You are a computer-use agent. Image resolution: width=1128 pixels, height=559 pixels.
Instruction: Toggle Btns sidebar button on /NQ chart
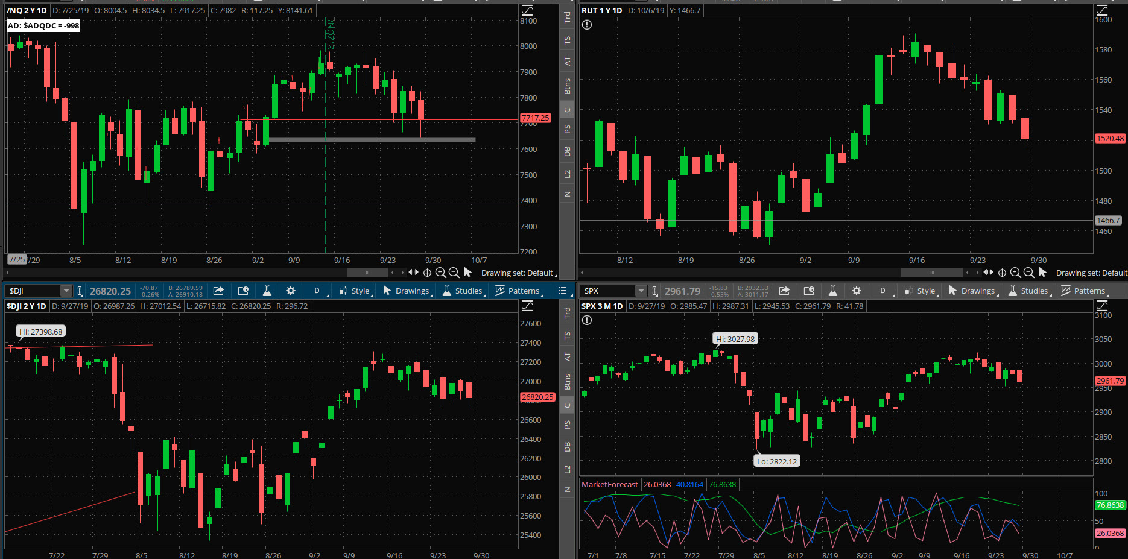click(x=567, y=86)
